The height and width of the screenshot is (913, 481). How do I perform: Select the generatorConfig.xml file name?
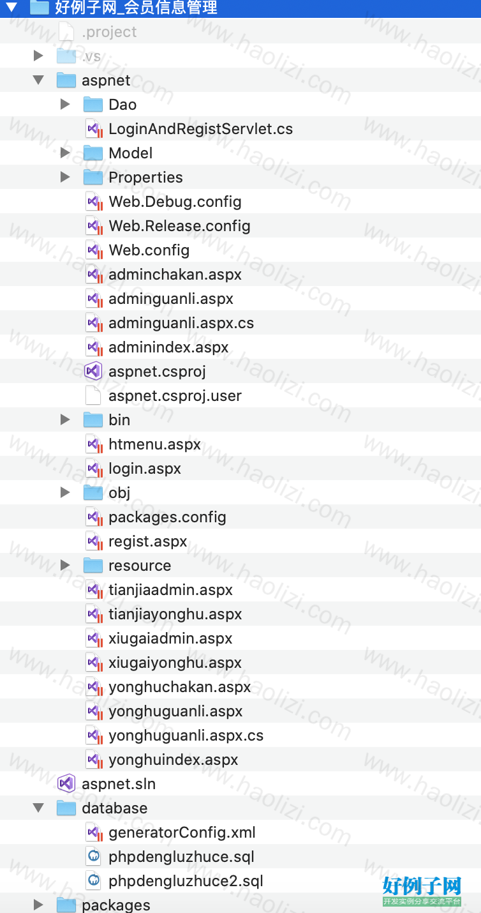coord(182,833)
